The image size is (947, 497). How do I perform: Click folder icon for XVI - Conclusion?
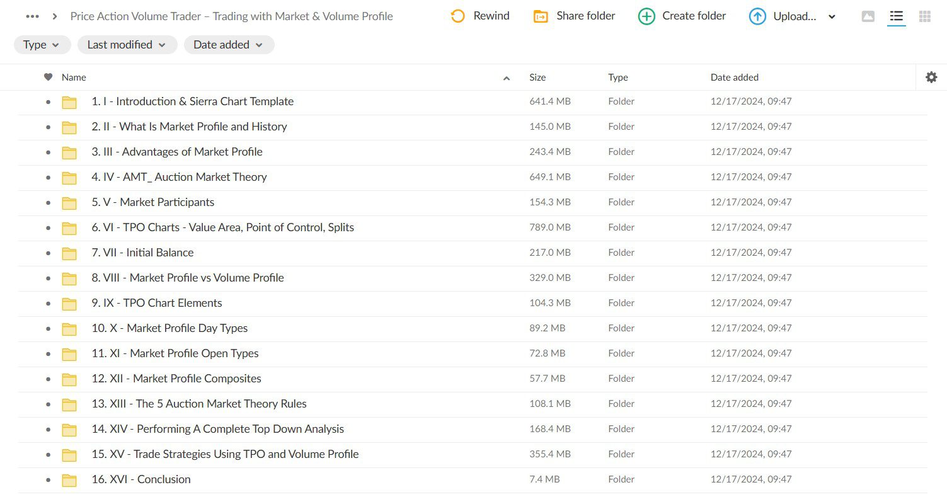pyautogui.click(x=69, y=480)
